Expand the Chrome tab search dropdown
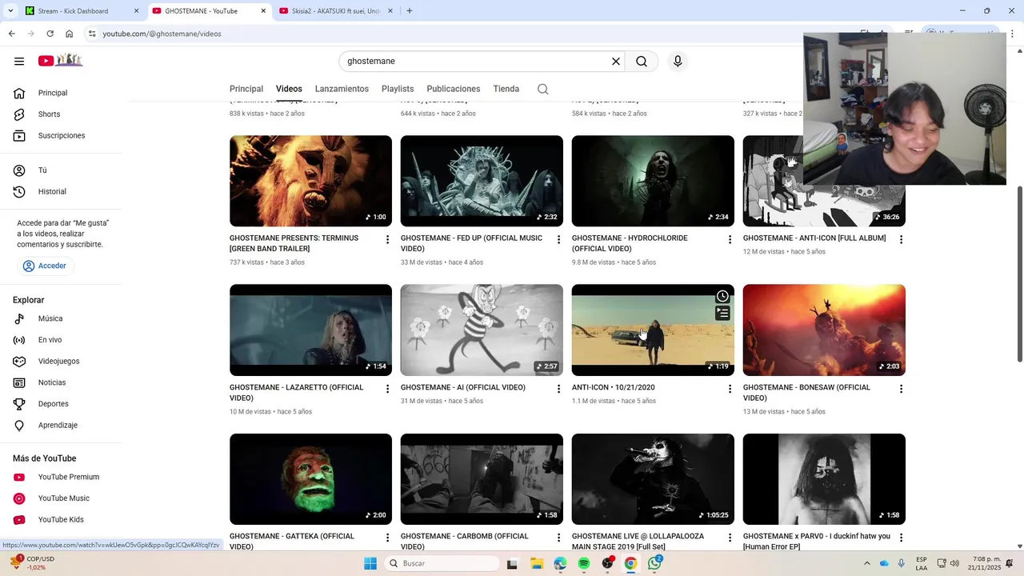1024x576 pixels. click(x=10, y=11)
